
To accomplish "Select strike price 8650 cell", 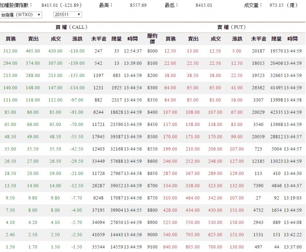I will (153, 173).
